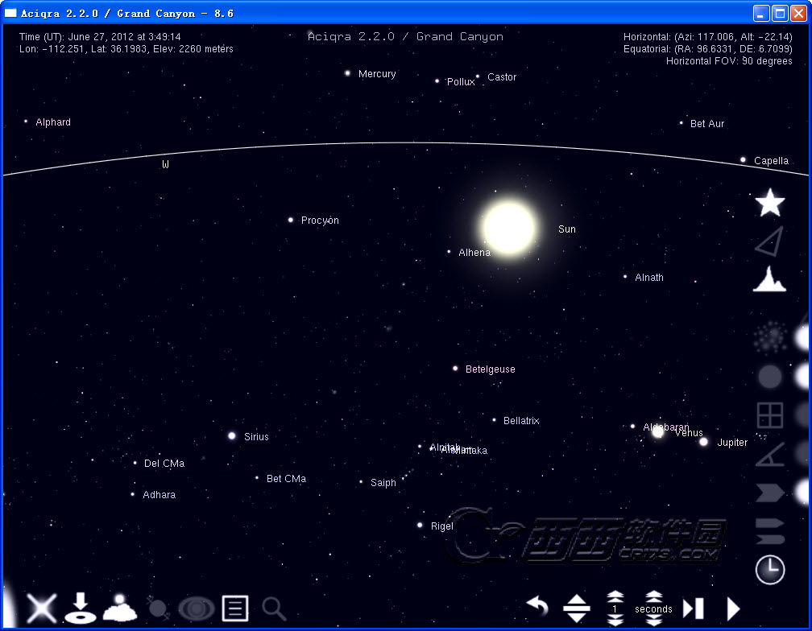Toggle the dimmed eye-shaped icon
Image resolution: width=812 pixels, height=631 pixels.
pos(196,608)
